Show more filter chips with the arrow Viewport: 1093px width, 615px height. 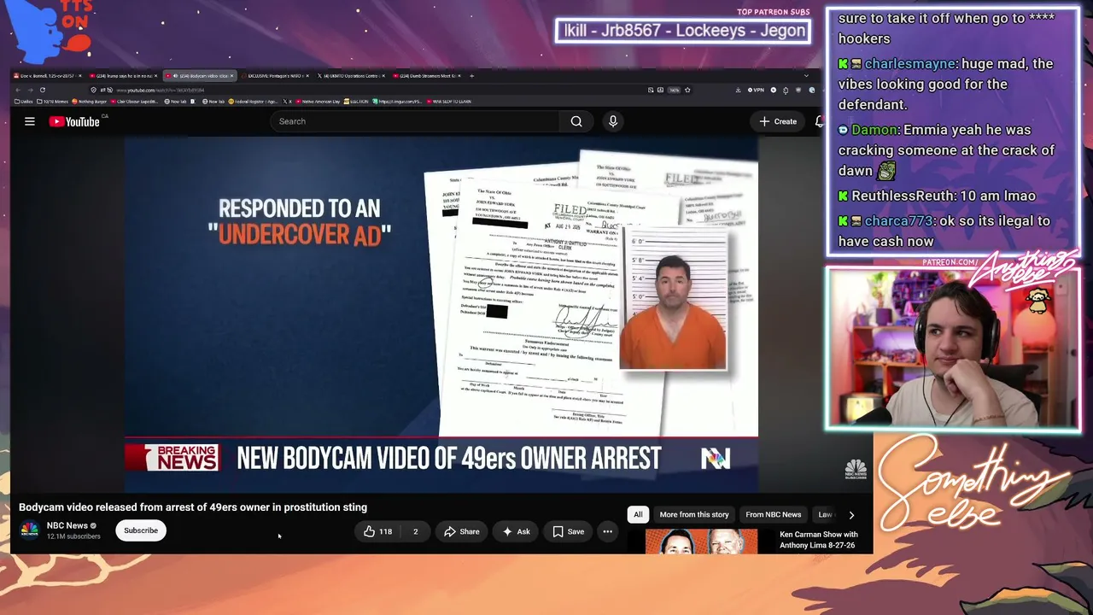click(851, 515)
